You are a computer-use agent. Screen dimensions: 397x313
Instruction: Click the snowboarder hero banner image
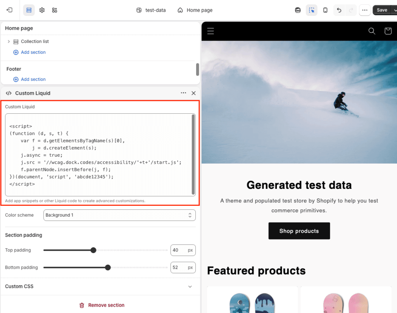(x=299, y=102)
